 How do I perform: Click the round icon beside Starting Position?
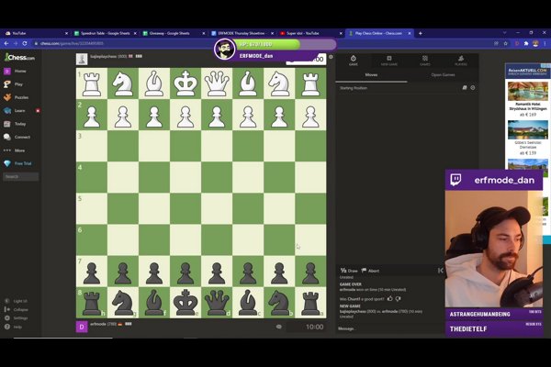[473, 88]
